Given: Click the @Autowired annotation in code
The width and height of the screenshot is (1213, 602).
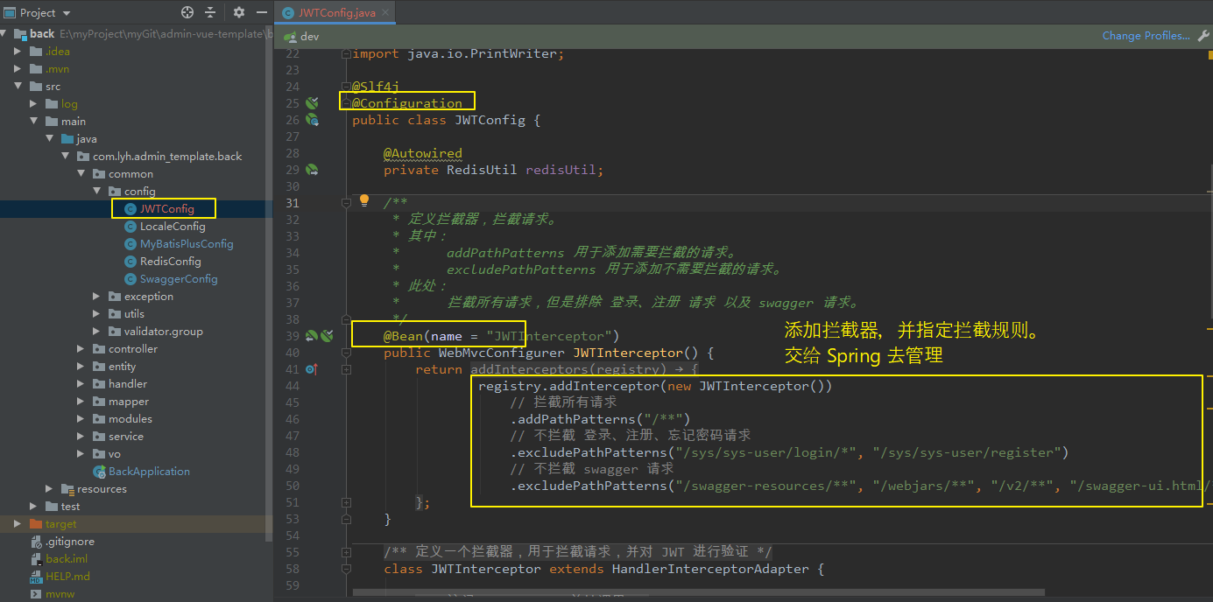Looking at the screenshot, I should tap(423, 153).
